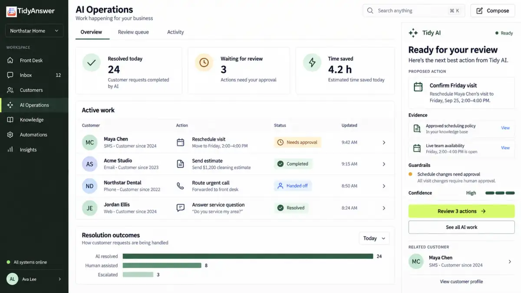The image size is (521, 293).
Task: Click the Front Desk home icon
Action: pyautogui.click(x=10, y=60)
